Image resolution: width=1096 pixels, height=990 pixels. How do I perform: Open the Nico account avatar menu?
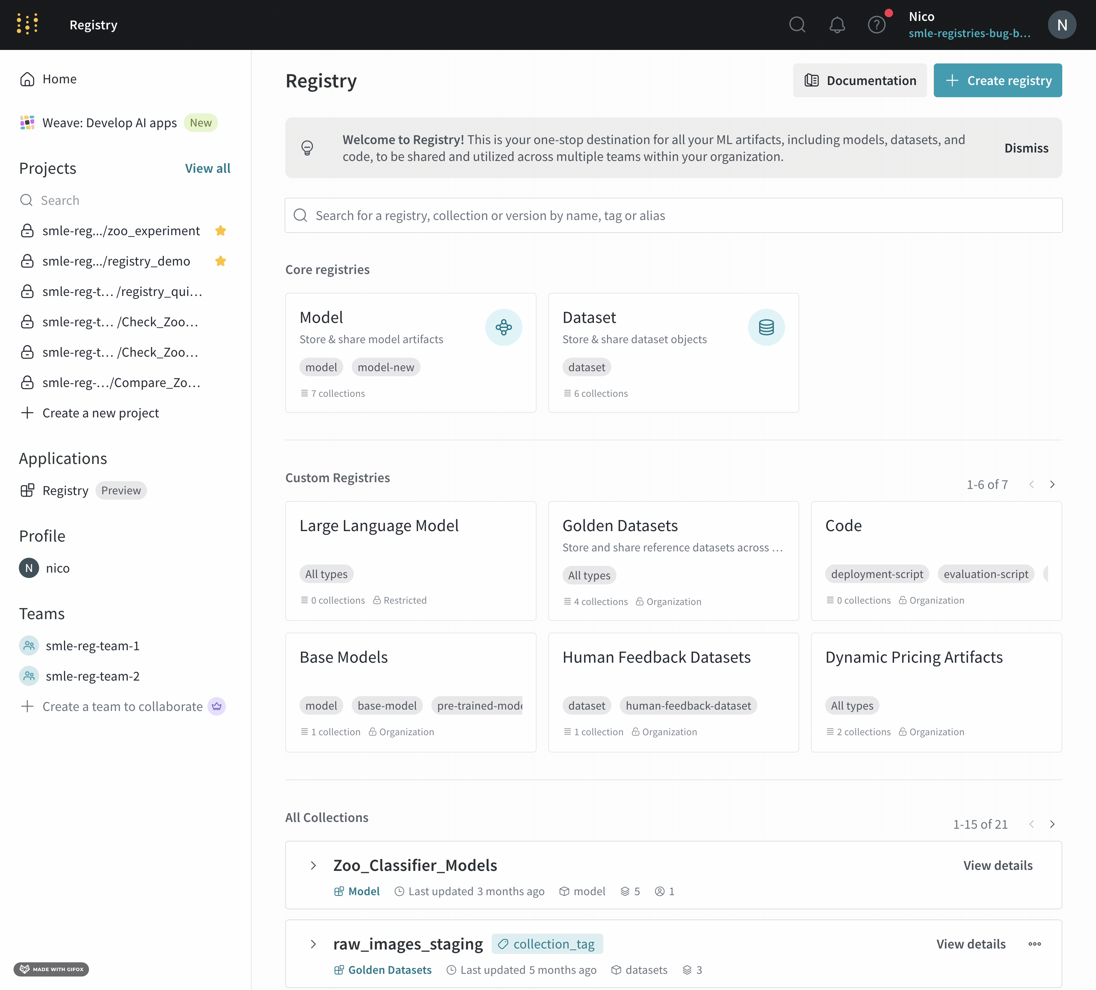click(1062, 25)
